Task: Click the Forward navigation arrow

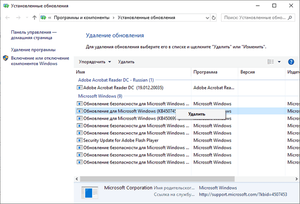Action: coord(18,18)
